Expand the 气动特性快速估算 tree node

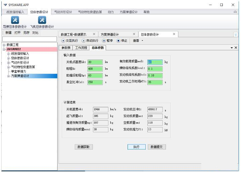(8, 67)
